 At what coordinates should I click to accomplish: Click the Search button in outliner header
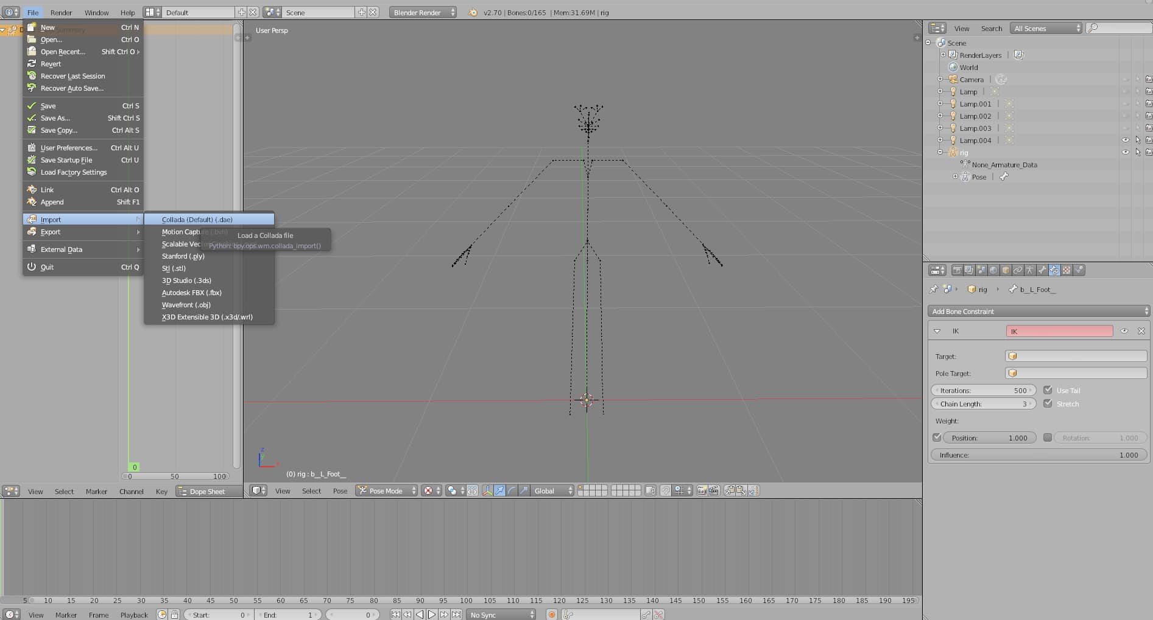991,29
